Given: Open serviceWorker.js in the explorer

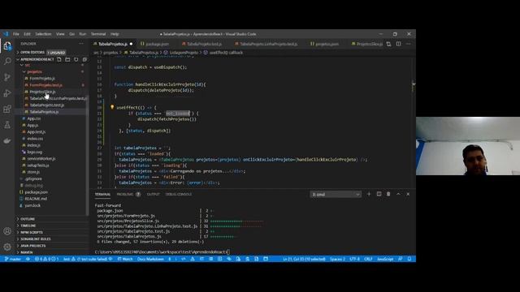Looking at the screenshot, I should (41, 159).
